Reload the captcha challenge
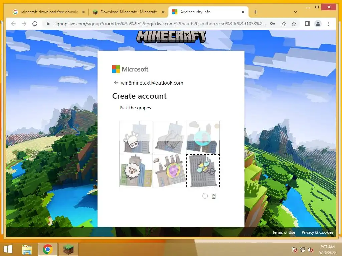This screenshot has width=342, height=256. click(x=205, y=196)
